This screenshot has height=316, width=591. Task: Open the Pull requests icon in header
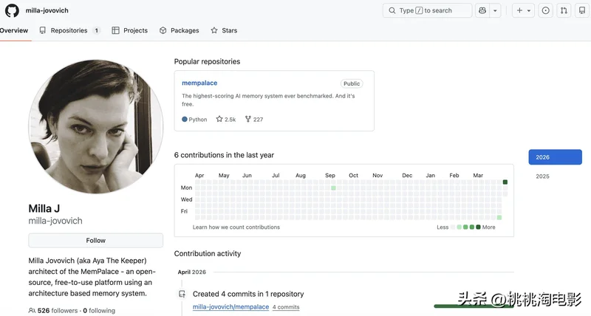click(x=564, y=10)
